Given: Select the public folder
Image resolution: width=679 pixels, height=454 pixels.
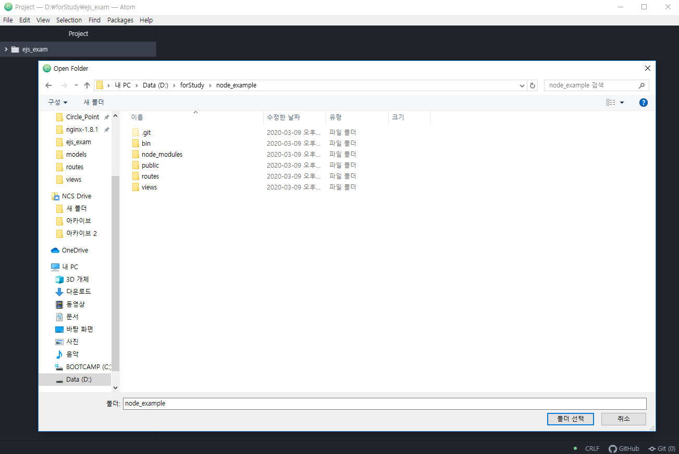Looking at the screenshot, I should point(145,166).
